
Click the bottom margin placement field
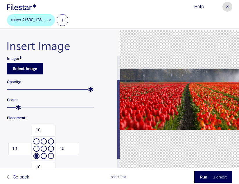44,165
